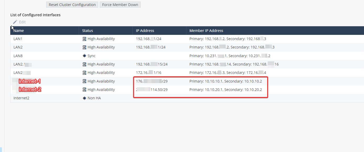Click Force Member Down button
Image resolution: width=364 pixels, height=152 pixels.
120,5
